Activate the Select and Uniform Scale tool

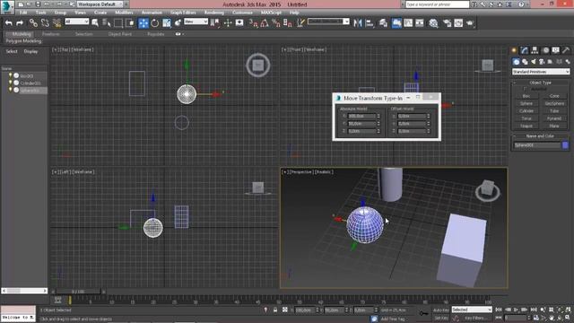[x=167, y=23]
